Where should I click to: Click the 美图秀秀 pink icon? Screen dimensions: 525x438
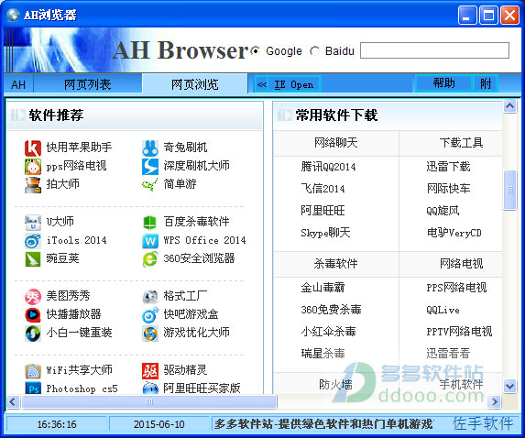coord(33,296)
